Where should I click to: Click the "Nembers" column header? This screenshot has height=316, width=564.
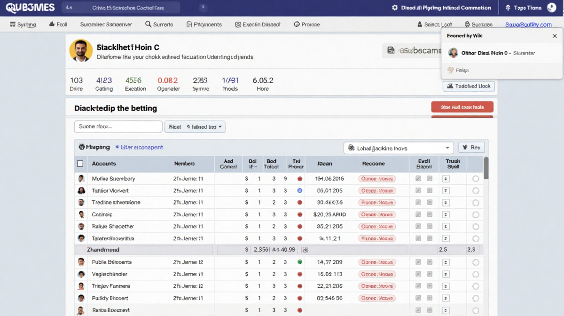click(184, 164)
